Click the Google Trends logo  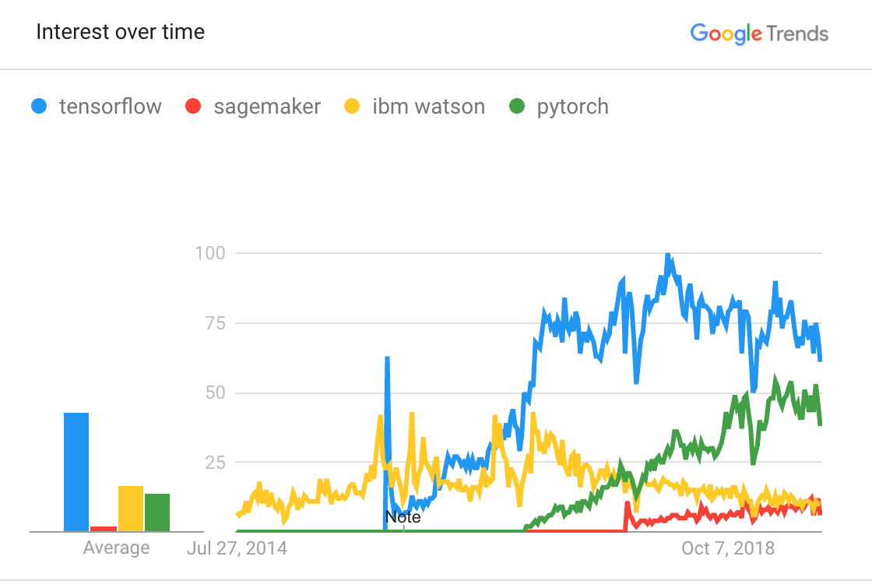tap(759, 33)
